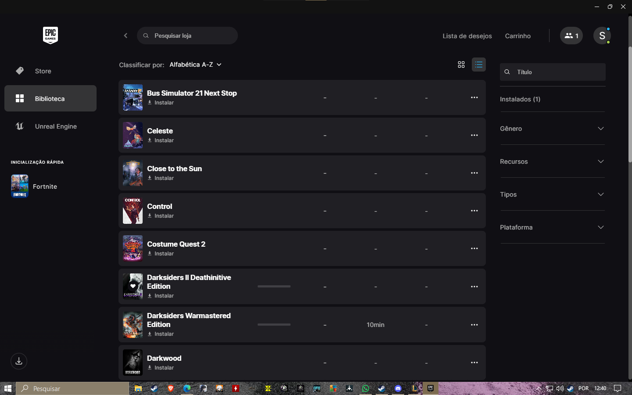Viewport: 632px width, 395px height.
Task: Open three-dot menu for Celeste
Action: [x=474, y=135]
